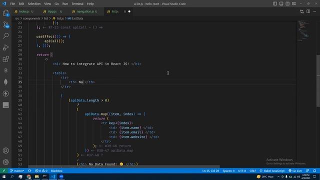Click 'components' in the breadcrumb
320x180 pixels.
31,18
